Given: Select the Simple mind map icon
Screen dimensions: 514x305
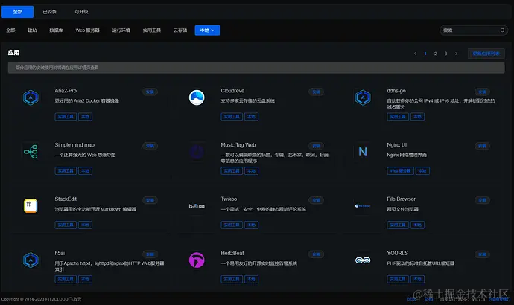Looking at the screenshot, I should click(x=31, y=152).
